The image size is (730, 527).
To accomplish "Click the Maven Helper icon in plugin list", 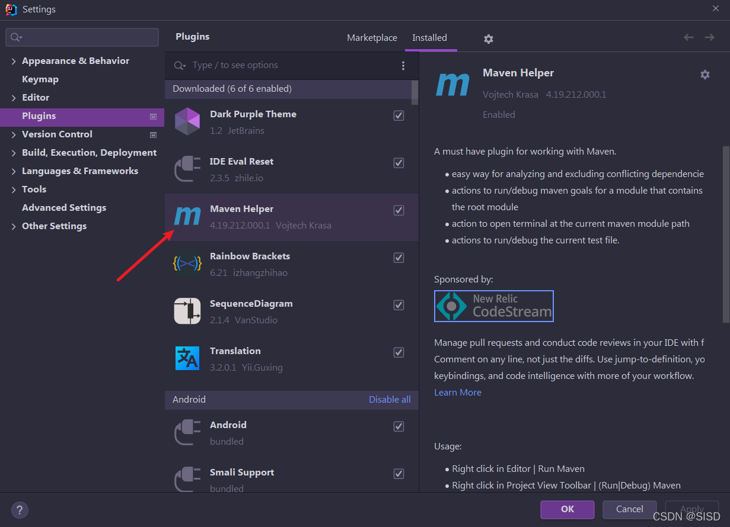I will click(187, 216).
